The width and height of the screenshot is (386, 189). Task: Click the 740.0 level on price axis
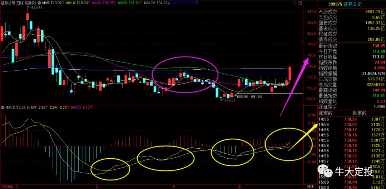(311, 66)
